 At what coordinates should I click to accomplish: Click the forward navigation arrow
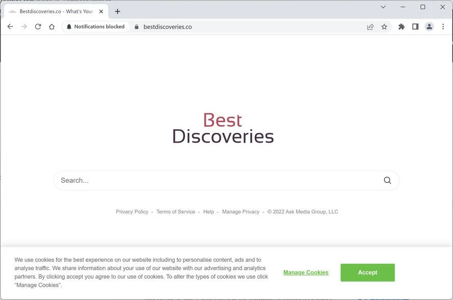pos(24,26)
